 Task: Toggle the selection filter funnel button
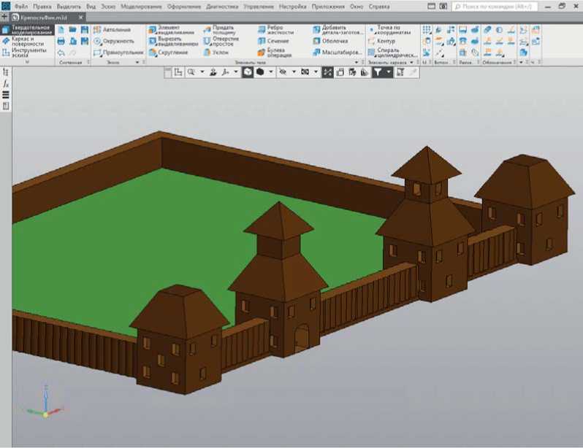tap(378, 72)
